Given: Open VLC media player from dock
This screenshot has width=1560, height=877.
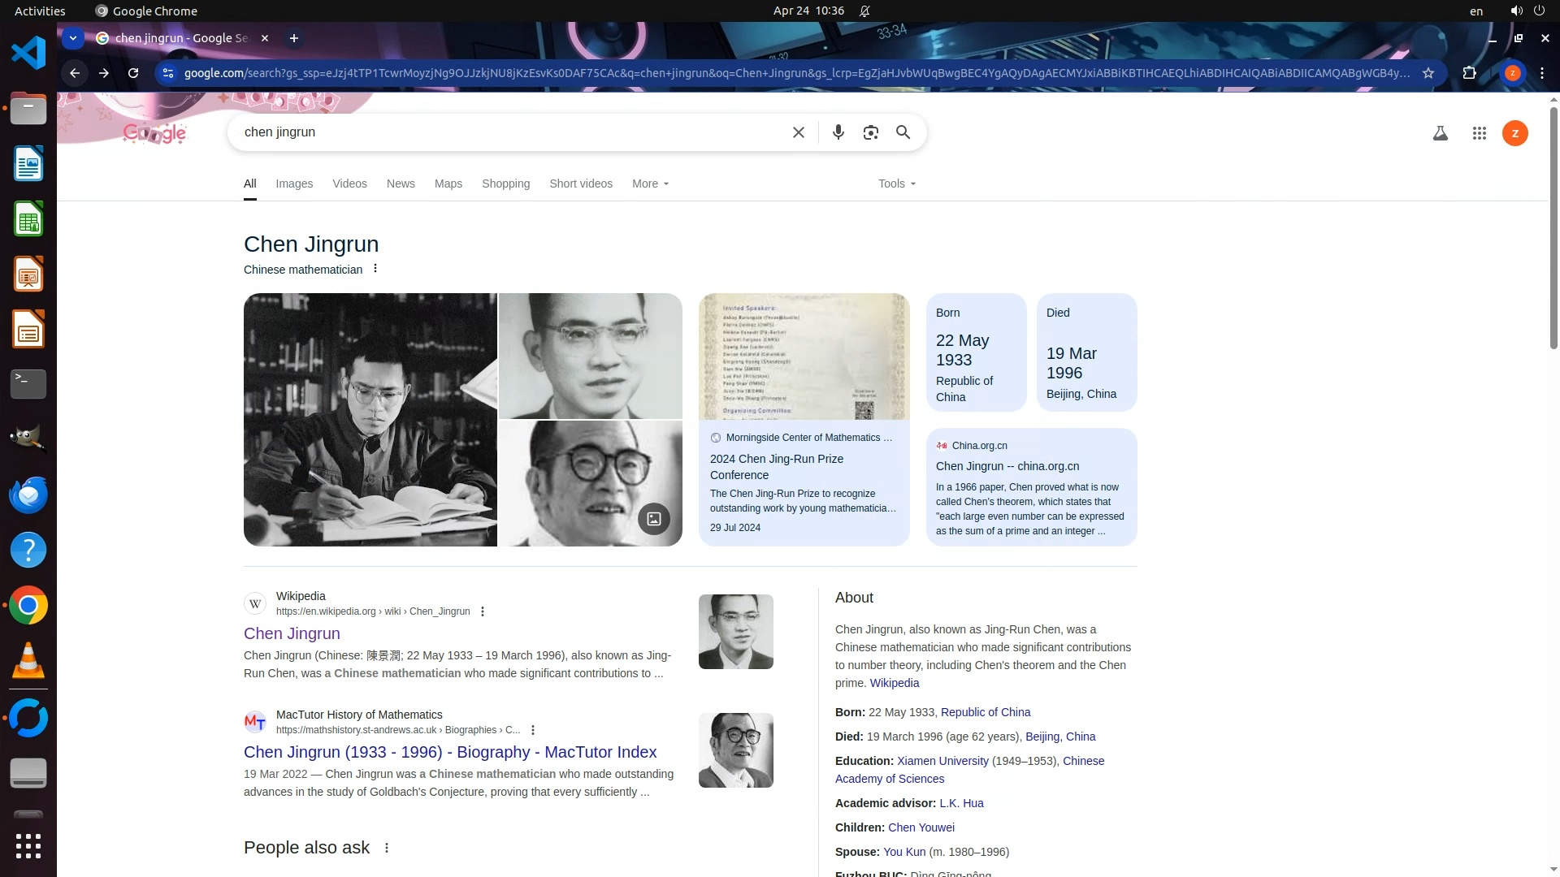Looking at the screenshot, I should click(28, 661).
